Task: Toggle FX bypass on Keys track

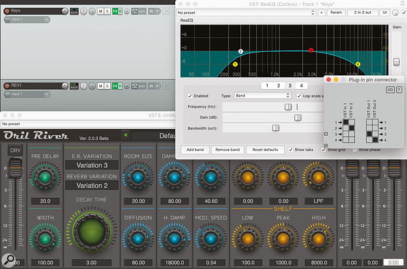Action: [x=120, y=11]
